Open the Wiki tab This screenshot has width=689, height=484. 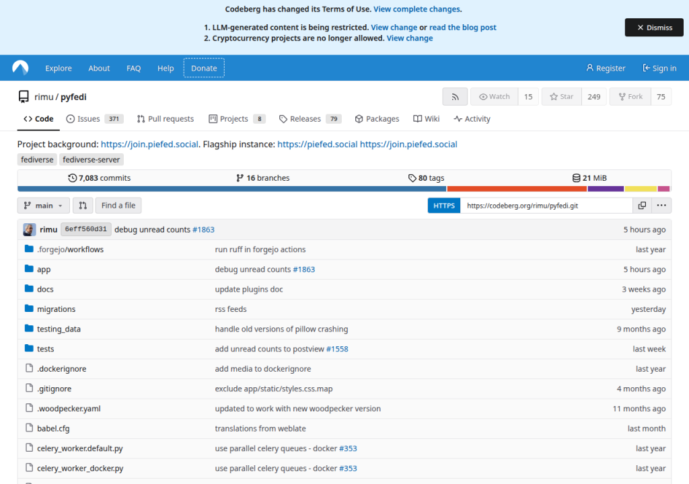(x=426, y=119)
